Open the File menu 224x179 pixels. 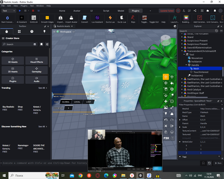[3, 6]
